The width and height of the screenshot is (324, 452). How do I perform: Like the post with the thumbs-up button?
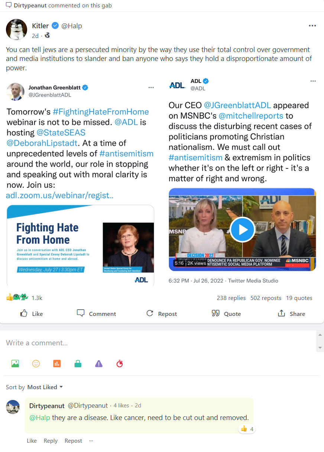click(x=32, y=313)
